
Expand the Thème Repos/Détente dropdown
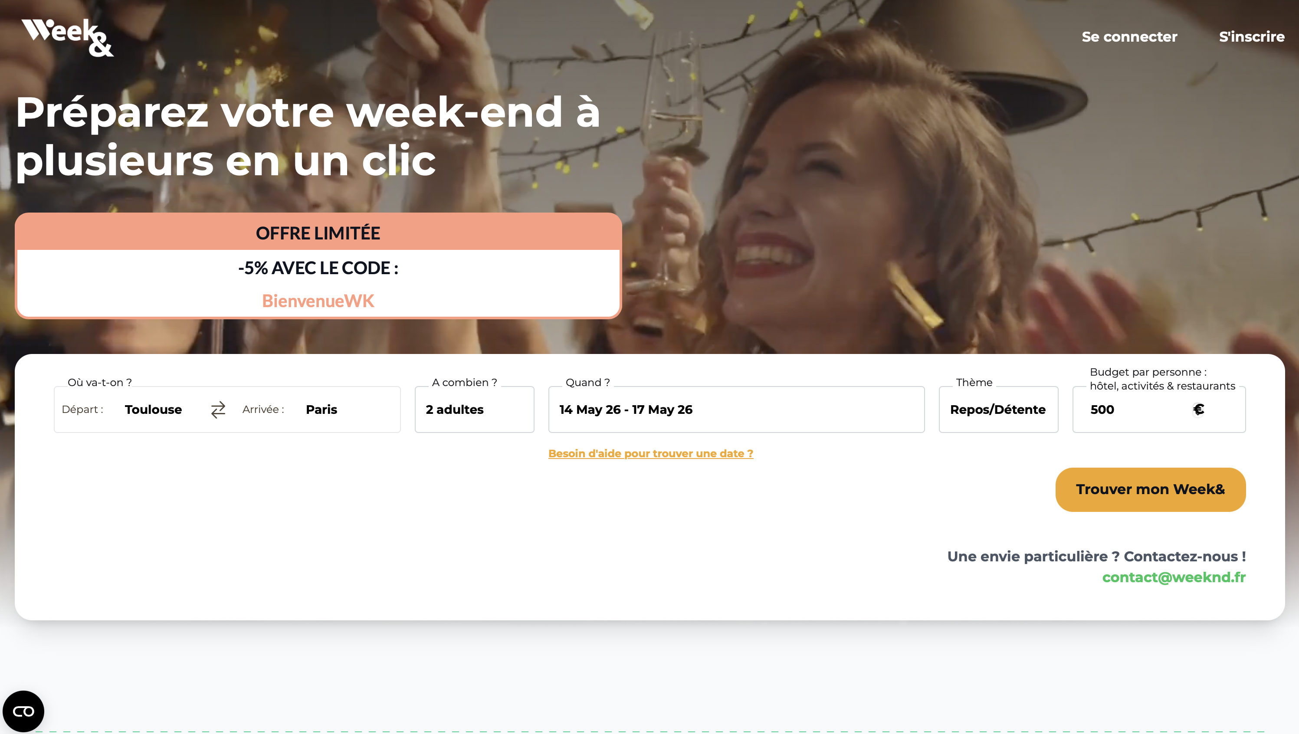pos(998,410)
